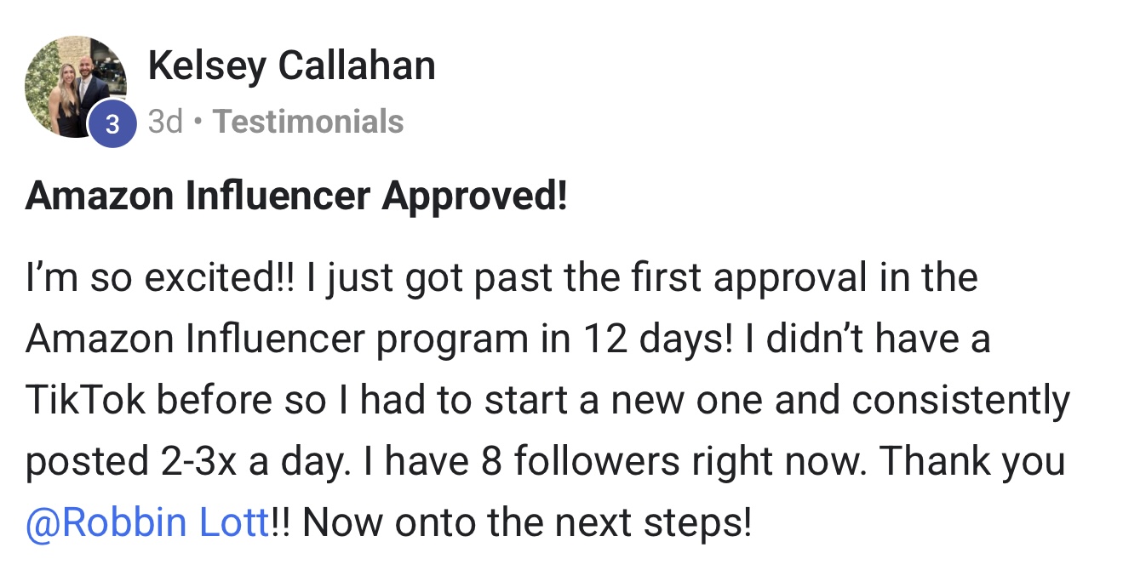
Task: Open Kelsey Callahan's profile picture
Action: (x=73, y=83)
